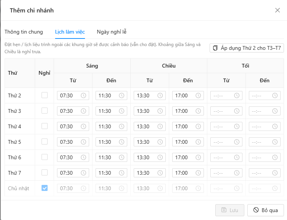The image size is (287, 220).
Task: Open clock picker for Thứ 2 Sáng Từ
Action: pos(83,95)
